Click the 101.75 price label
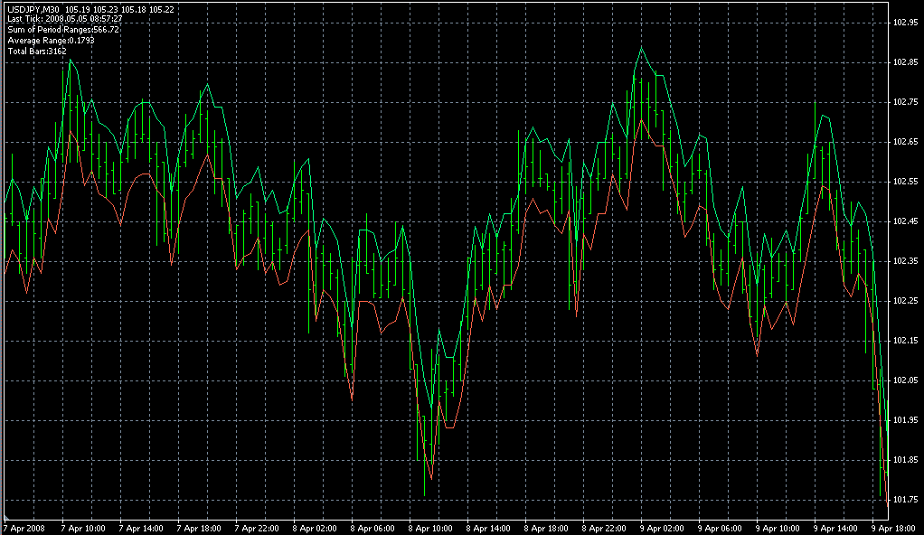The width and height of the screenshot is (924, 535). 907,500
